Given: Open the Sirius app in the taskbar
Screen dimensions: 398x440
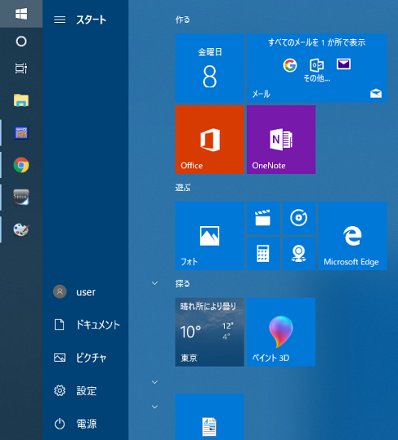Looking at the screenshot, I should pos(21,197).
